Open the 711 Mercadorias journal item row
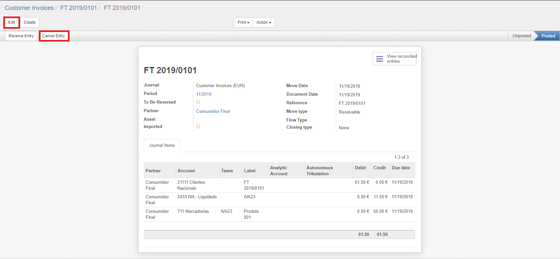The height and width of the screenshot is (259, 560). coord(193,211)
